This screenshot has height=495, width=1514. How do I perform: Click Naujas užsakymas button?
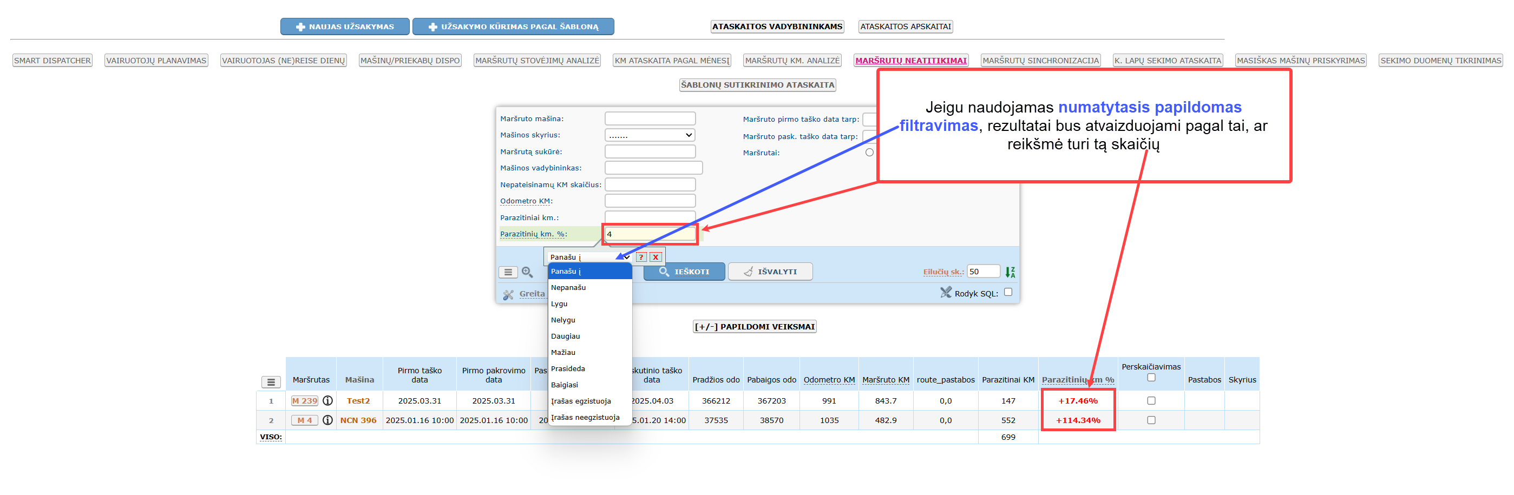pyautogui.click(x=345, y=27)
